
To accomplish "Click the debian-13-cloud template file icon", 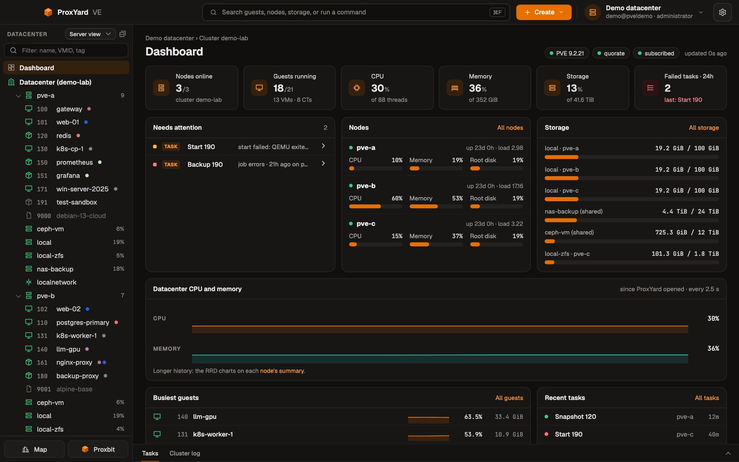I will (29, 216).
